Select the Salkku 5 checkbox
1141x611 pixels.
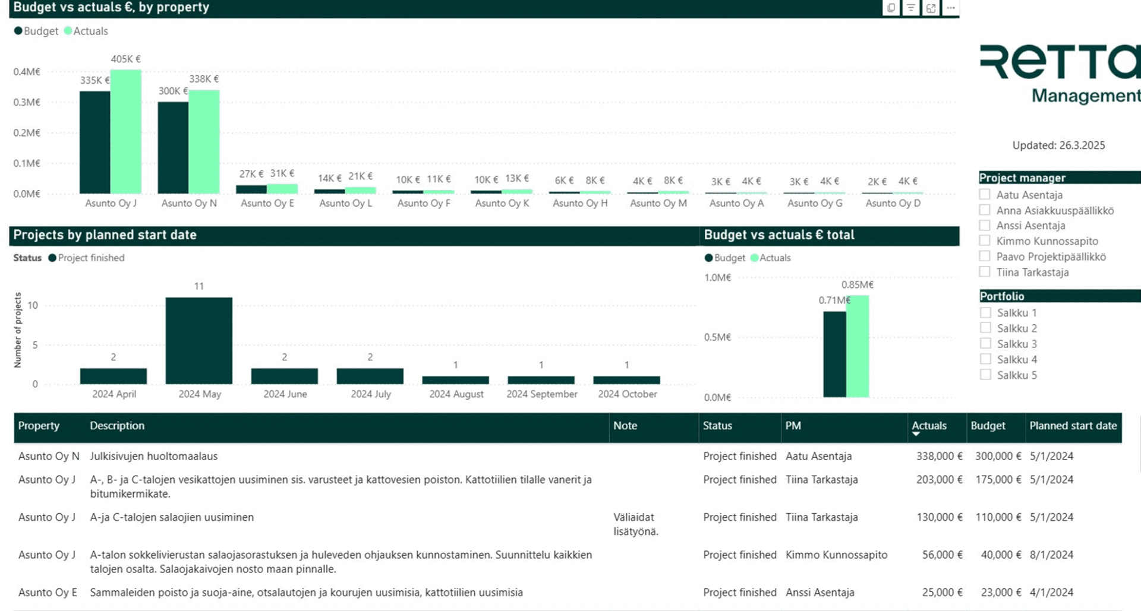pos(985,374)
